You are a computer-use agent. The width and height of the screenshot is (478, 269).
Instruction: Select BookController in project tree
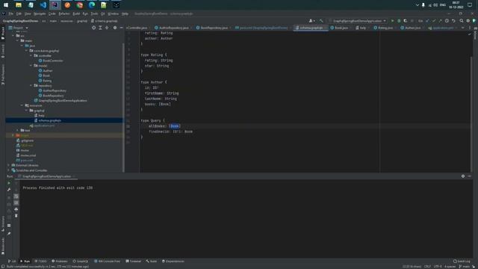[53, 61]
